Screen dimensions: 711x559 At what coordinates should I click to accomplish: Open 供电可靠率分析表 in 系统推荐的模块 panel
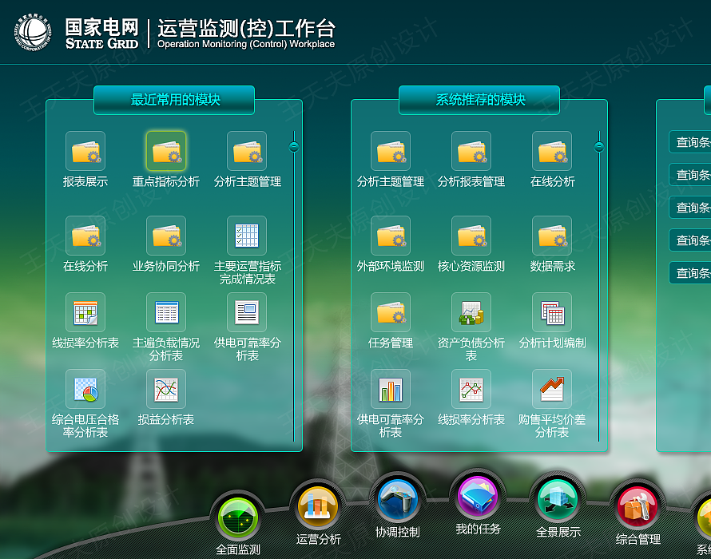tap(391, 389)
